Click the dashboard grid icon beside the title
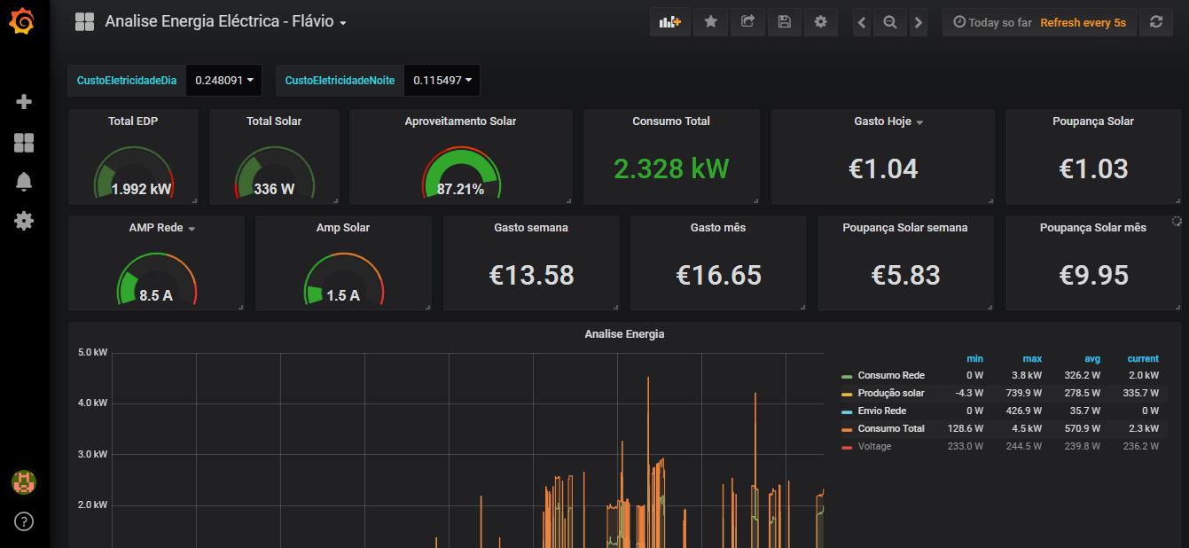Screen dimensions: 1189x548 85,22
